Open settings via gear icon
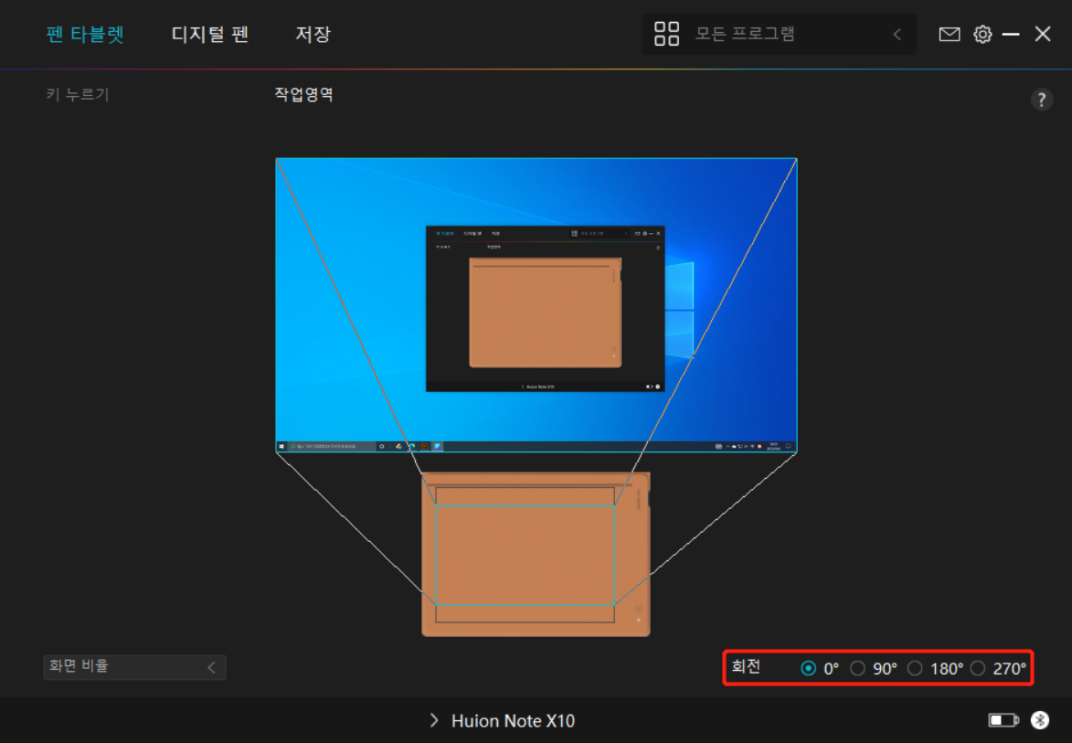The height and width of the screenshot is (743, 1072). point(982,35)
